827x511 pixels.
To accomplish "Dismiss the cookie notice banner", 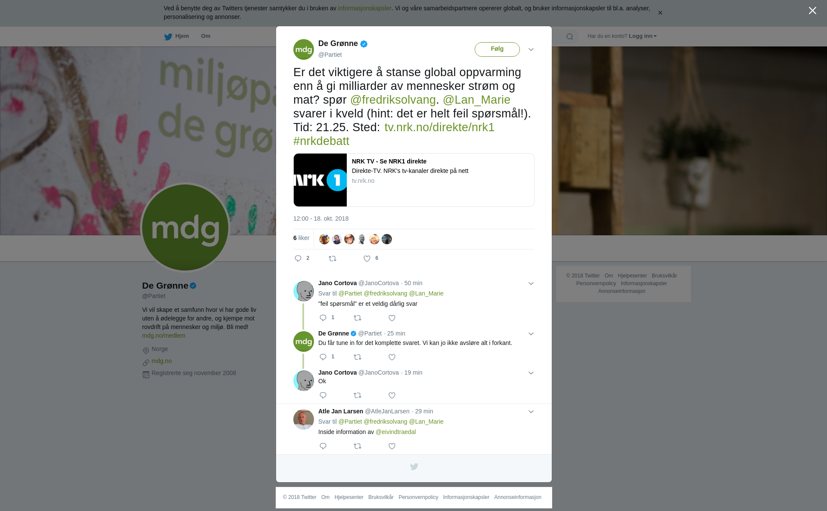I will pos(660,13).
